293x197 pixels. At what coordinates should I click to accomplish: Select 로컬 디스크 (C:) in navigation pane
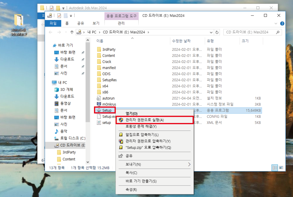pos(72,138)
